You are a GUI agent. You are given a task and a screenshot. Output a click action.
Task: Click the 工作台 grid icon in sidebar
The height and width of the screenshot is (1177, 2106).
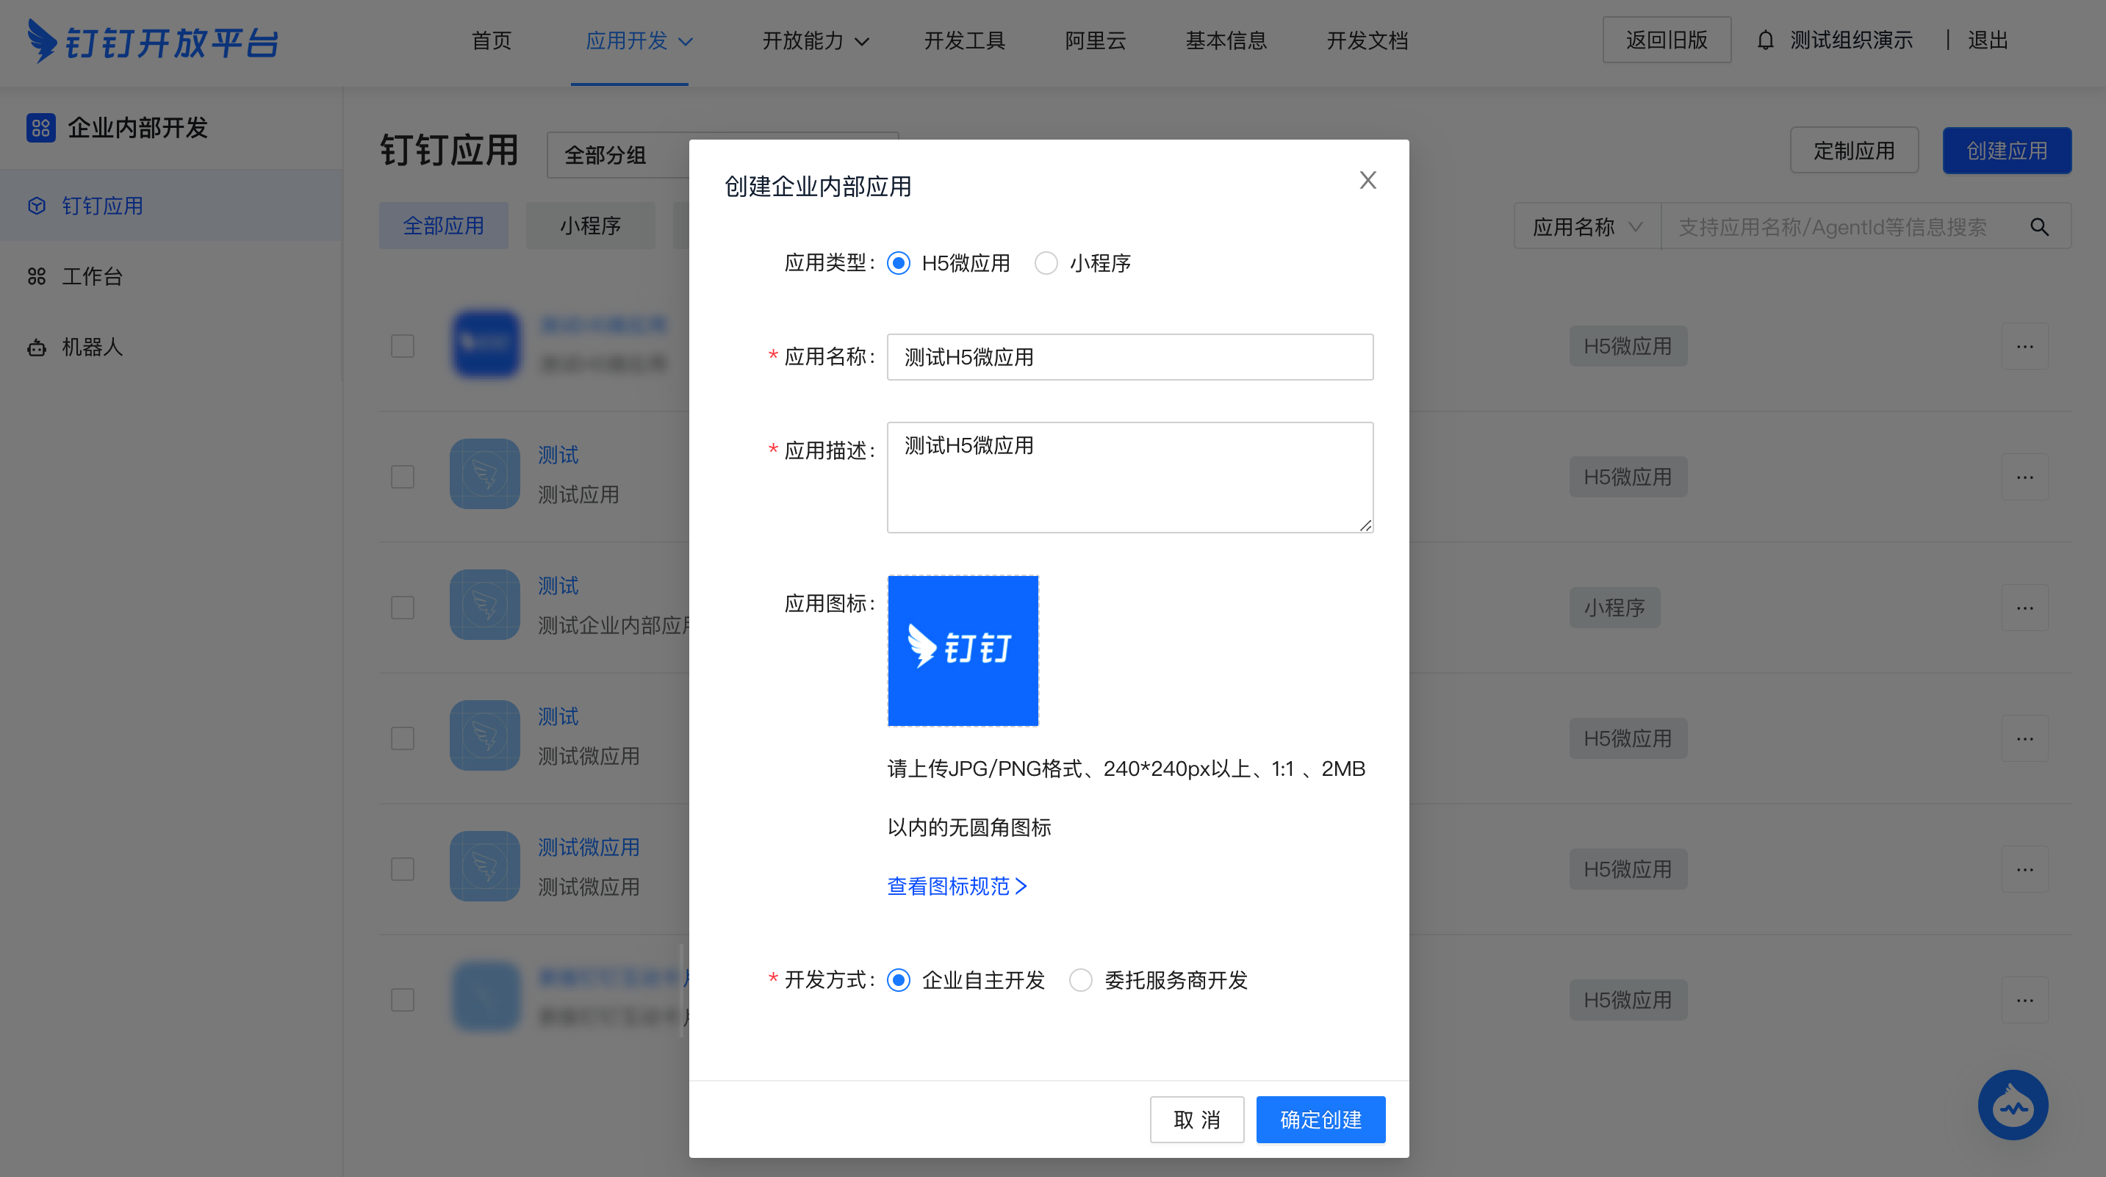tap(37, 276)
